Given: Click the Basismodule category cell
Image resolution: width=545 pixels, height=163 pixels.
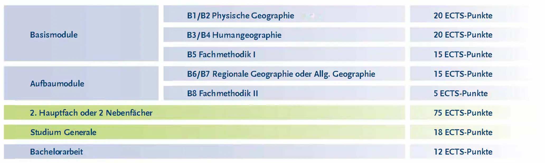Looking at the screenshot, I should 54,35.
